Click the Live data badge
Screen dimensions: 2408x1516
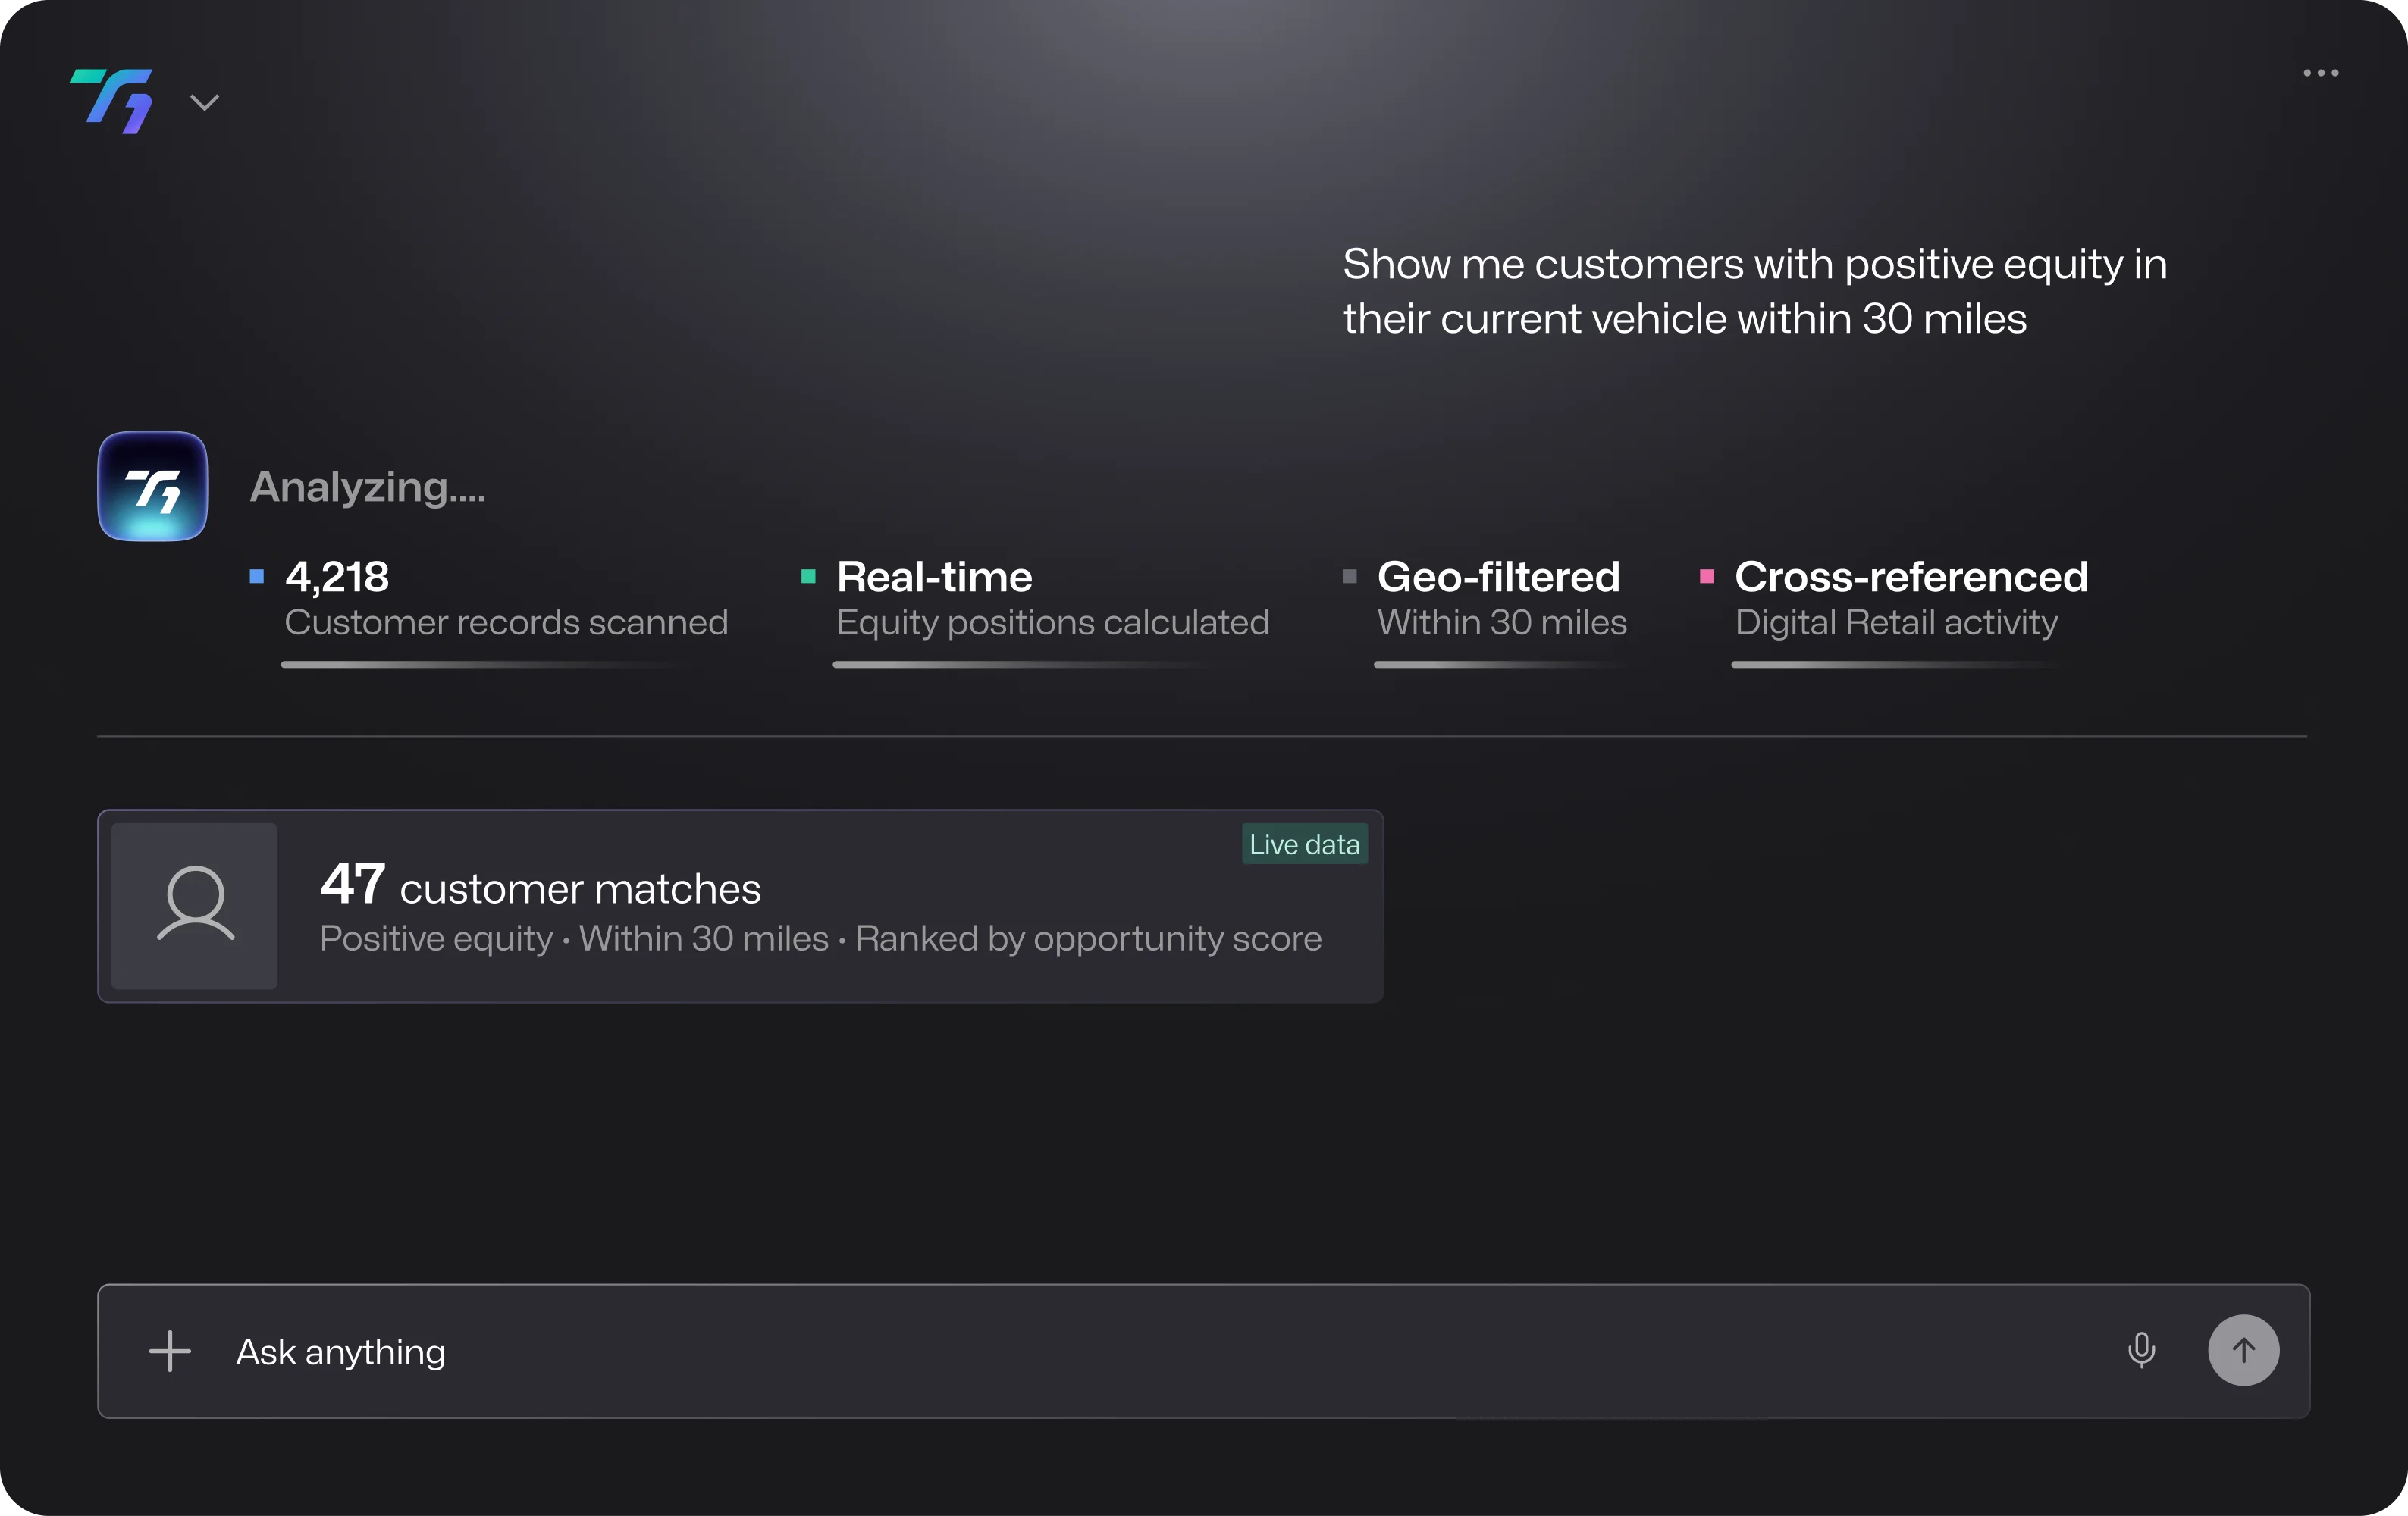tap(1304, 845)
